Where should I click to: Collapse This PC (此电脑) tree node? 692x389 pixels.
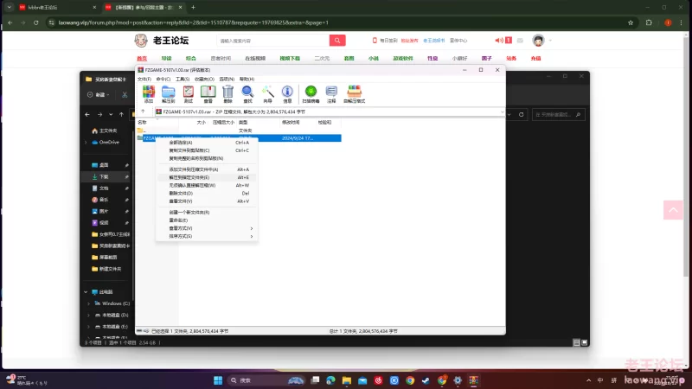point(86,292)
